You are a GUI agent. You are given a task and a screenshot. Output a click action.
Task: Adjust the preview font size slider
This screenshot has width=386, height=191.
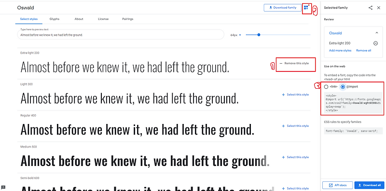(x=278, y=35)
